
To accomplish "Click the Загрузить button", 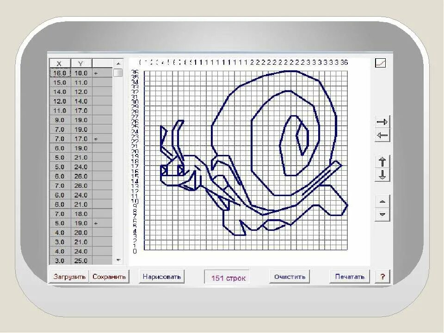I will pyautogui.click(x=69, y=277).
